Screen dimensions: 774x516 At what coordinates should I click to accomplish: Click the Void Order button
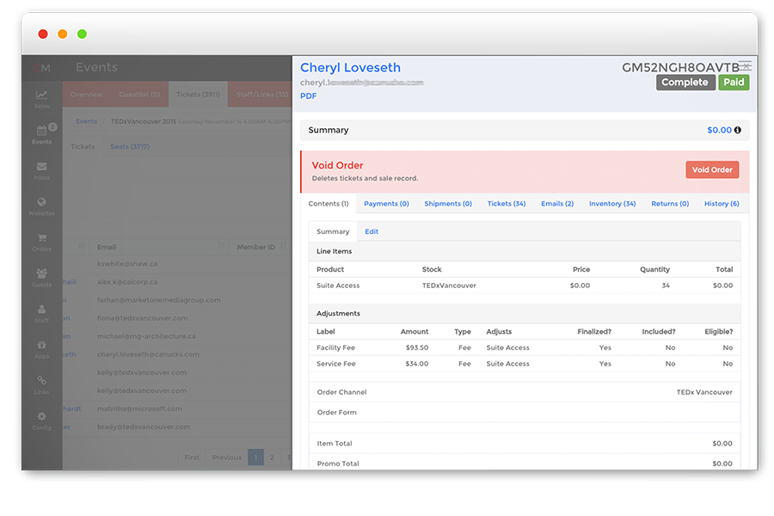click(x=712, y=169)
